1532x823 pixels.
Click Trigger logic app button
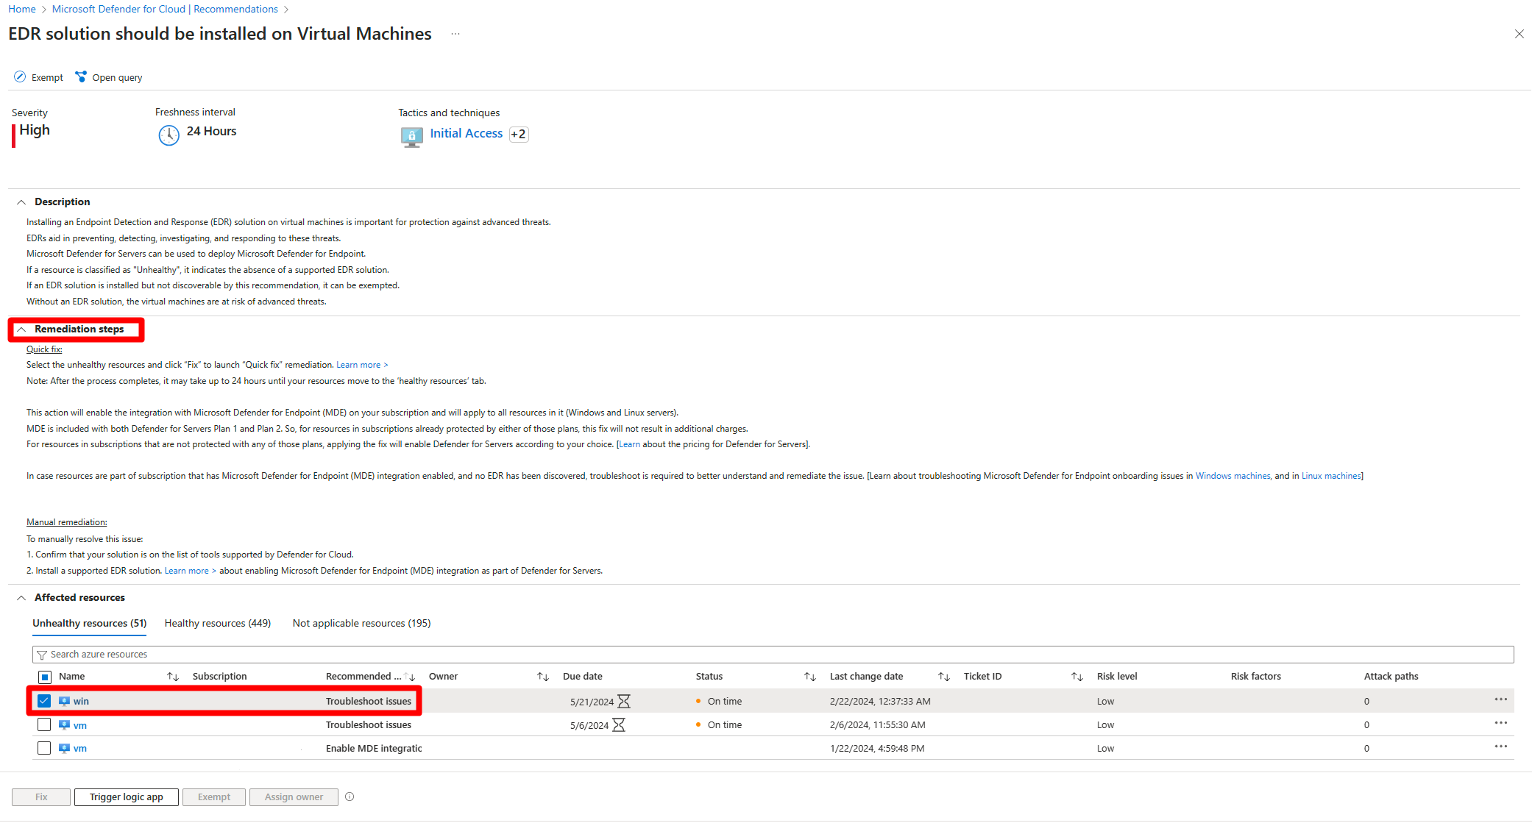tap(127, 797)
